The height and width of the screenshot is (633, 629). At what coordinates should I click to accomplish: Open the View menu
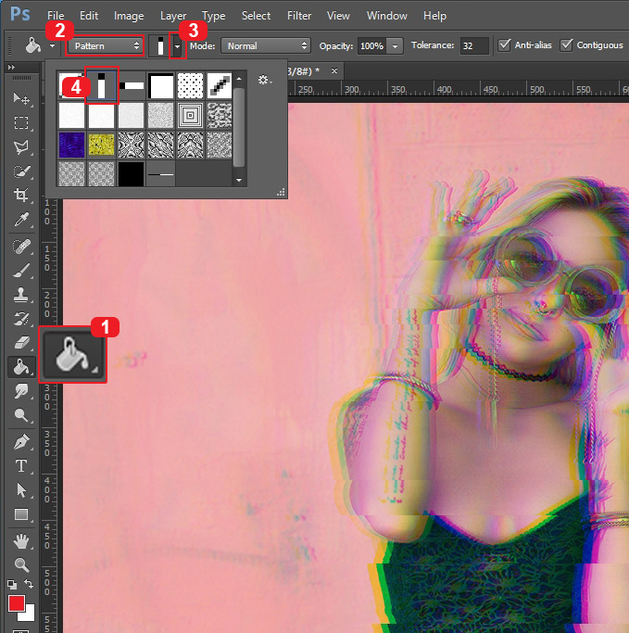(338, 16)
